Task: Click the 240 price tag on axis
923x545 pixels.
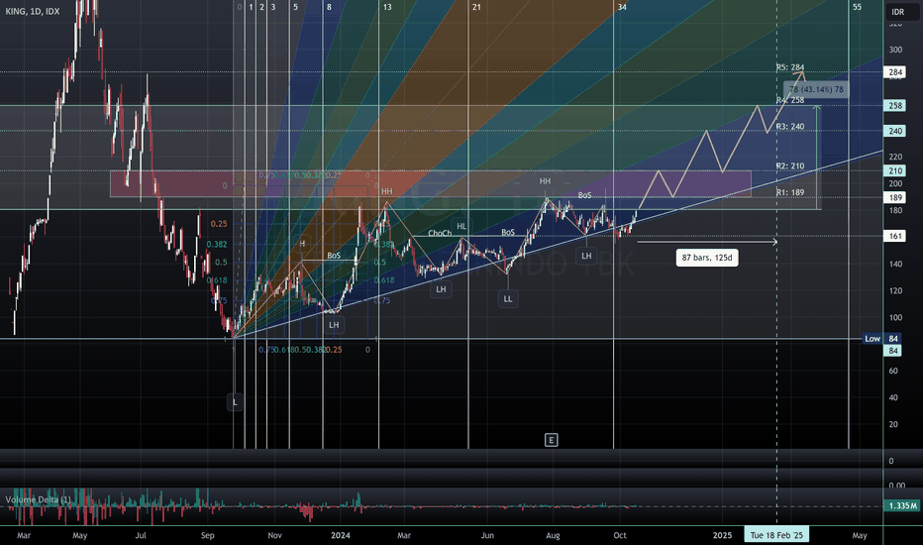Action: pos(895,131)
